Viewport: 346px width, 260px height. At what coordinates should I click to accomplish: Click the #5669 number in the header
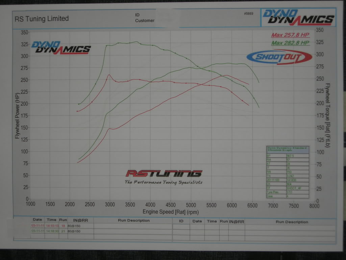click(x=249, y=14)
